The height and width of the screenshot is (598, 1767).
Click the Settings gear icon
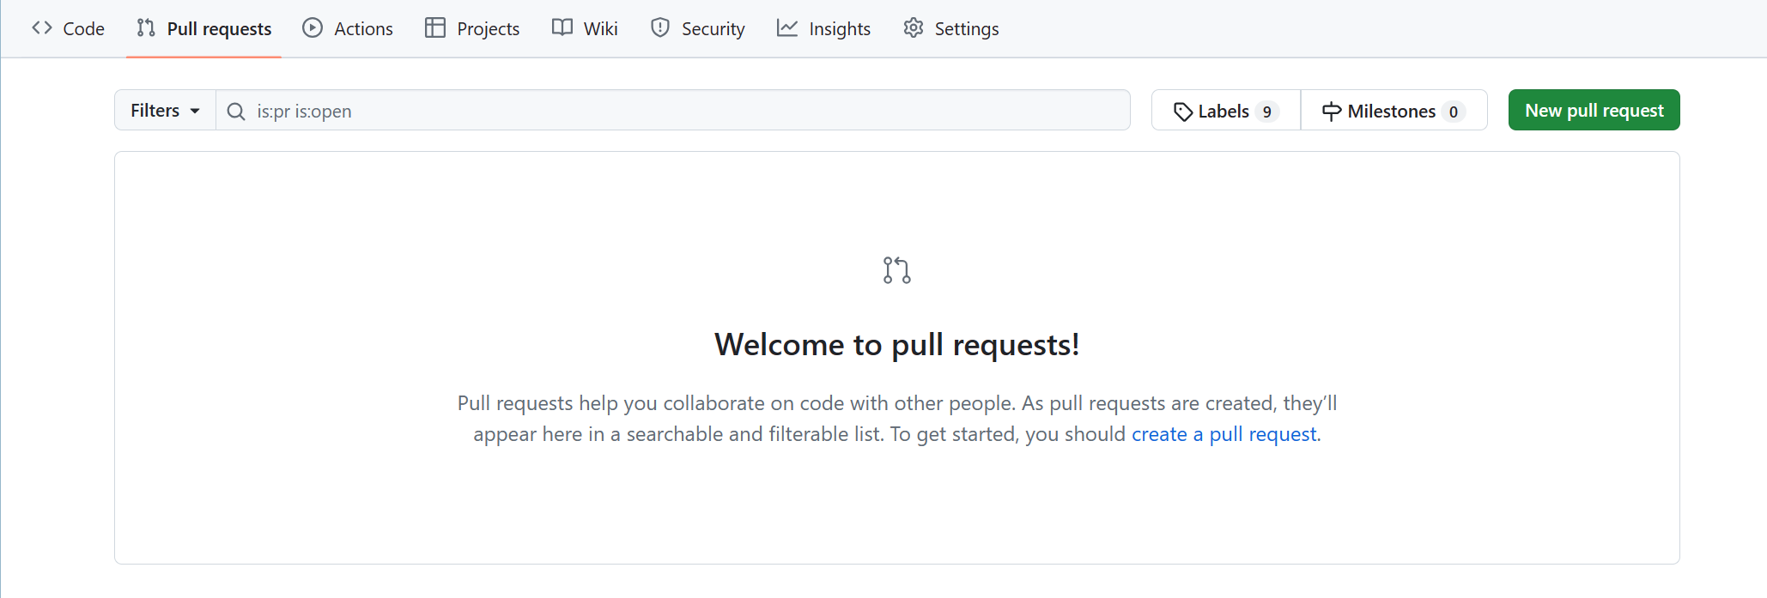pyautogui.click(x=914, y=28)
